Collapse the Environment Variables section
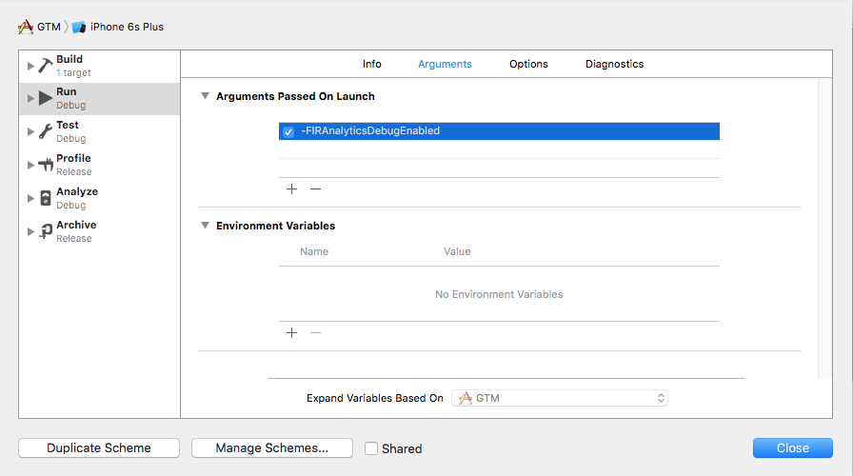 click(x=205, y=226)
